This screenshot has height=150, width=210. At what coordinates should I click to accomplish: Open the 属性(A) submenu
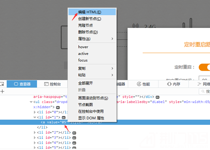tap(92, 39)
